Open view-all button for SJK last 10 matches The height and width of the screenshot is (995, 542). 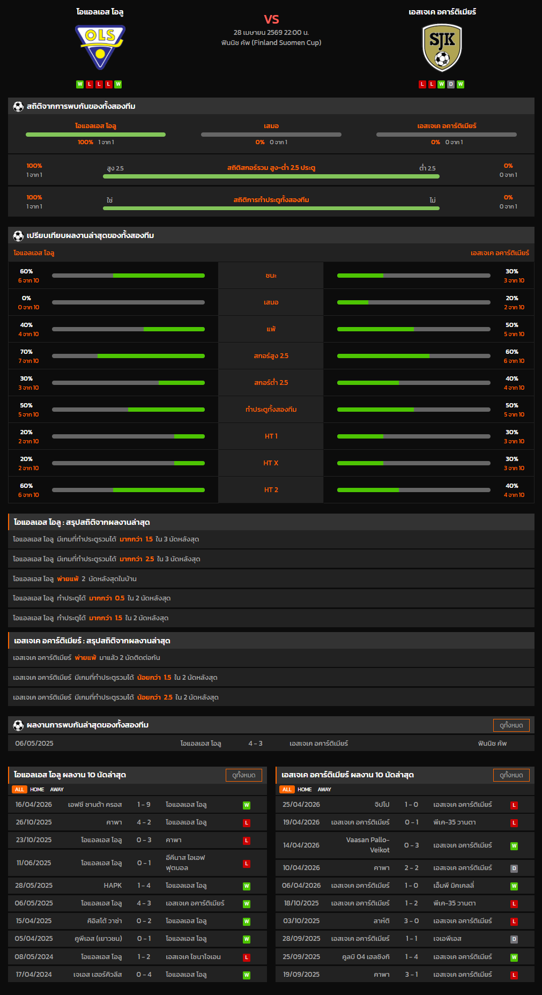pyautogui.click(x=511, y=775)
